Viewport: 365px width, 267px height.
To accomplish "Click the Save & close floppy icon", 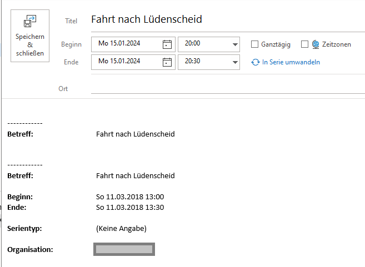I will (x=29, y=22).
